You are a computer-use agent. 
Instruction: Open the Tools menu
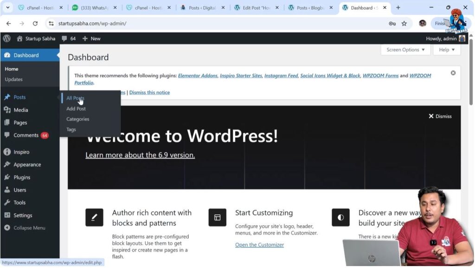tap(19, 202)
